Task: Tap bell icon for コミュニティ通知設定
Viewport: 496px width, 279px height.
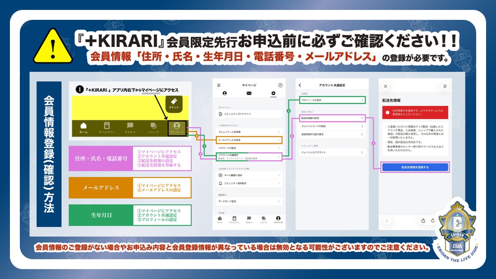Action: coord(220,183)
